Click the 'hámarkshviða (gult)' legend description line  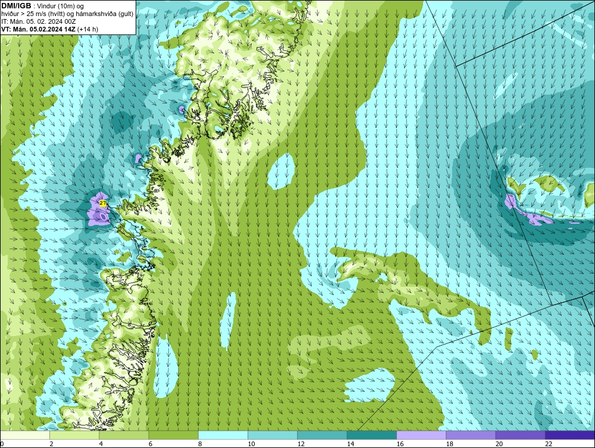click(x=66, y=14)
